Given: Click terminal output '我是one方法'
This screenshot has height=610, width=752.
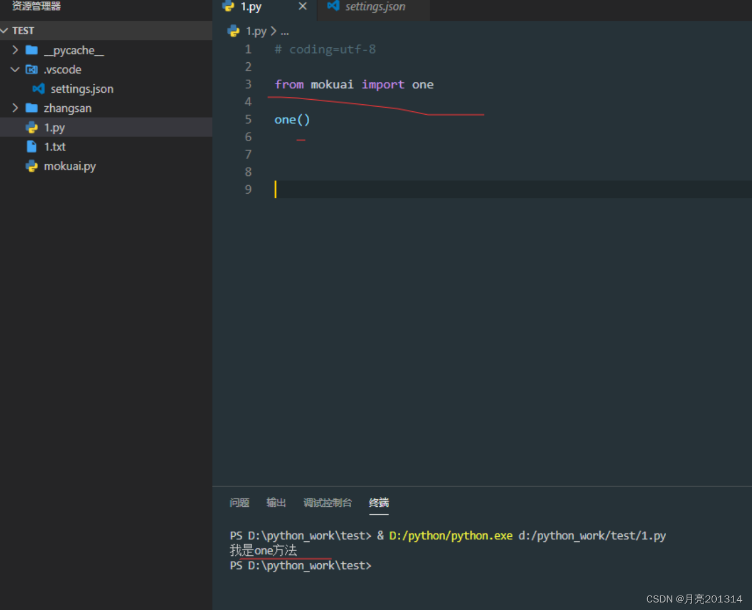Looking at the screenshot, I should coord(264,551).
